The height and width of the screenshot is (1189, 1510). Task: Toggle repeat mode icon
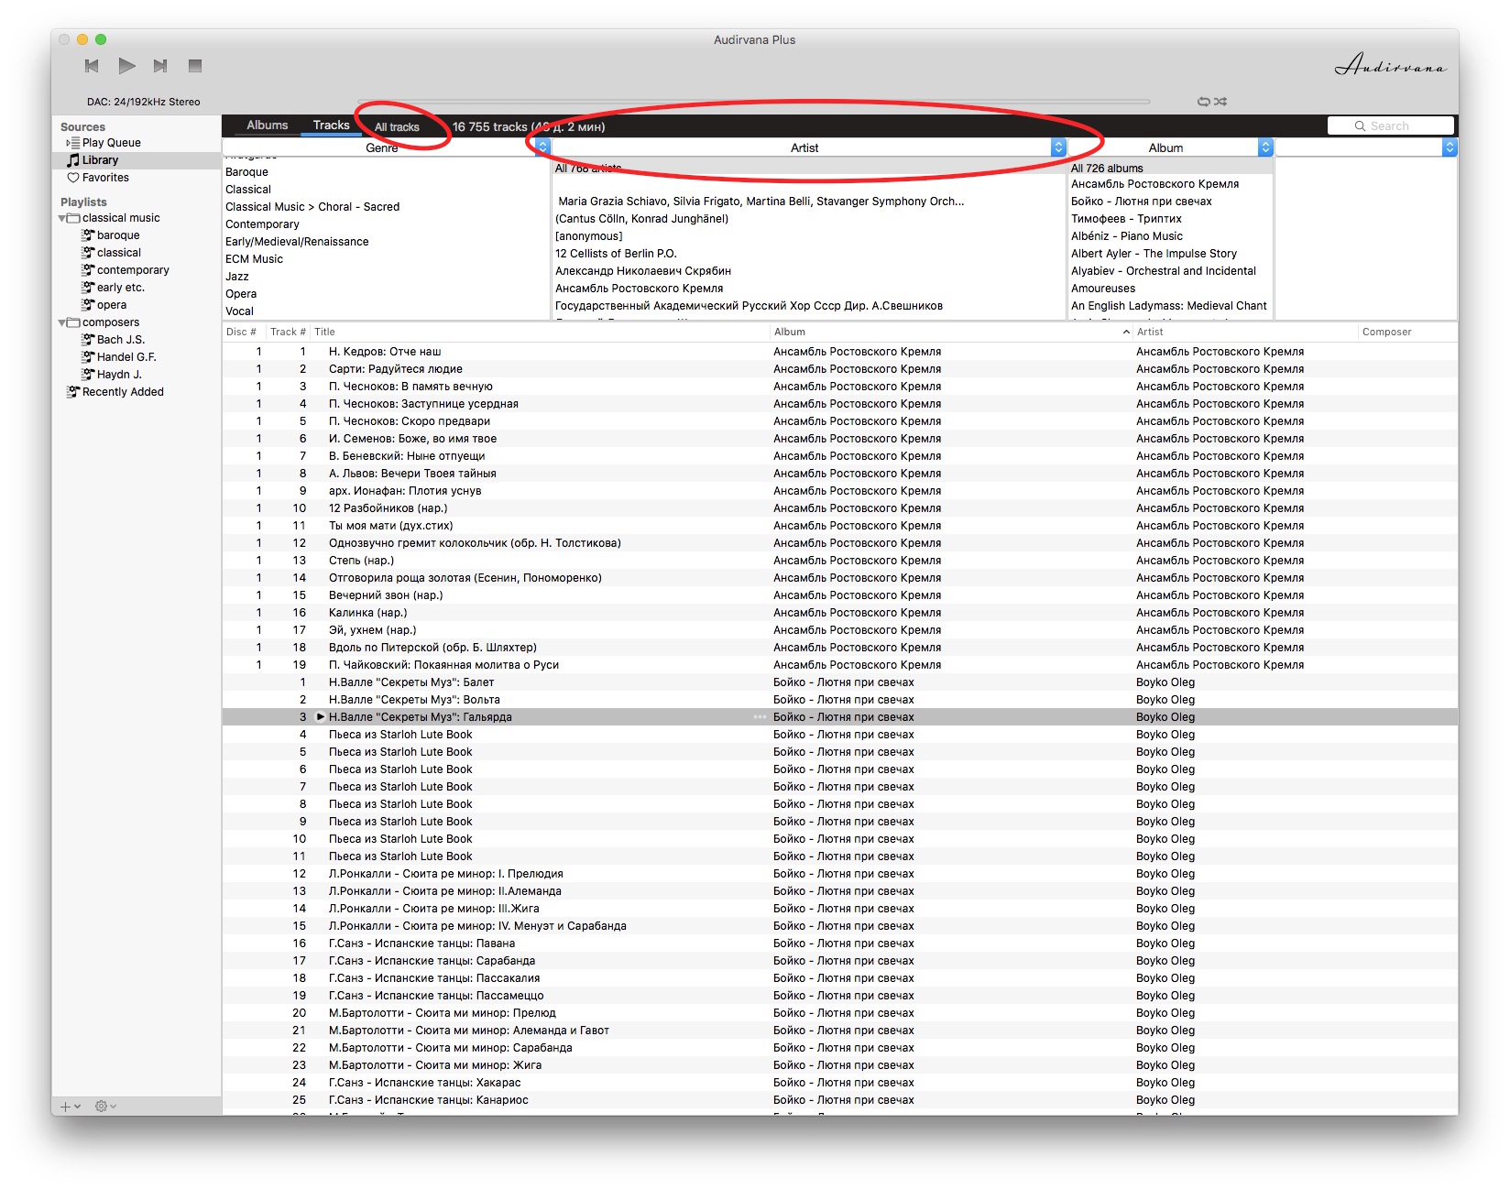point(1204,102)
